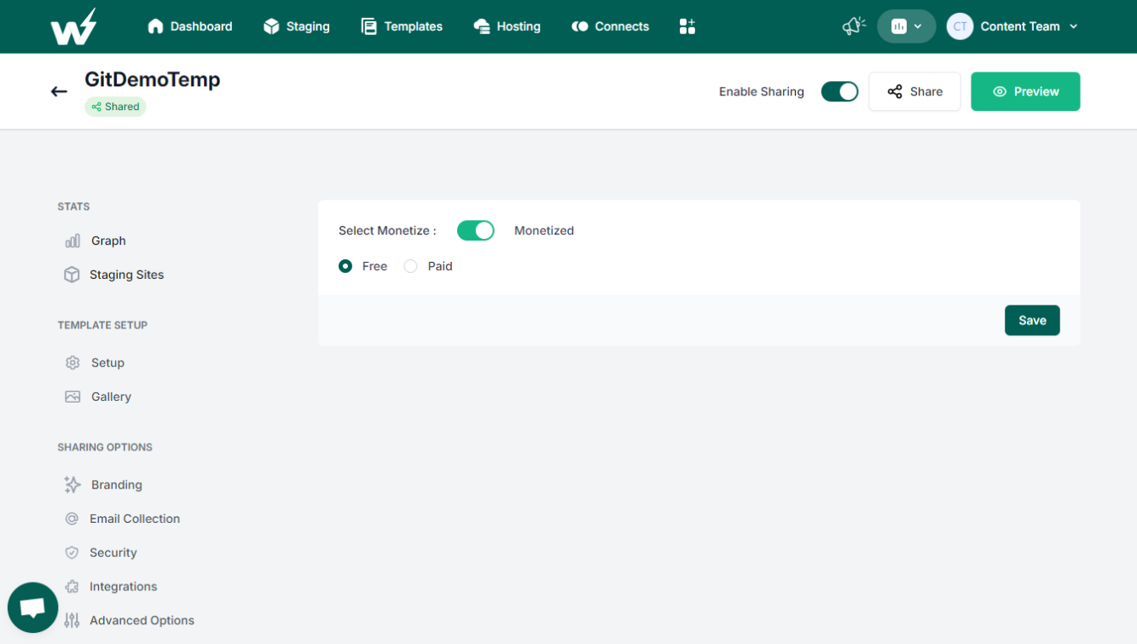Click the eye icon in Preview button
The width and height of the screenshot is (1137, 644).
coord(1000,91)
